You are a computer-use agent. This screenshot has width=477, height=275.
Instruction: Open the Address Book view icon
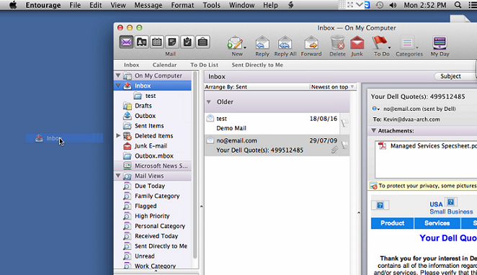(142, 42)
